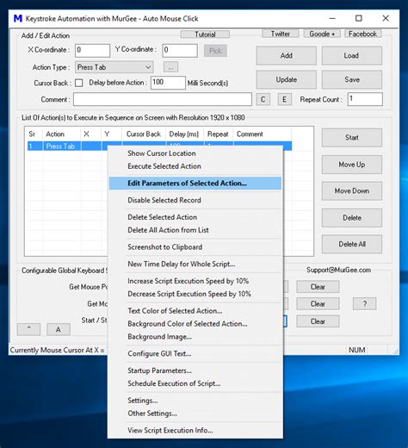Click the ellipsis button beside Action Type
This screenshot has width=408, height=448.
point(170,67)
